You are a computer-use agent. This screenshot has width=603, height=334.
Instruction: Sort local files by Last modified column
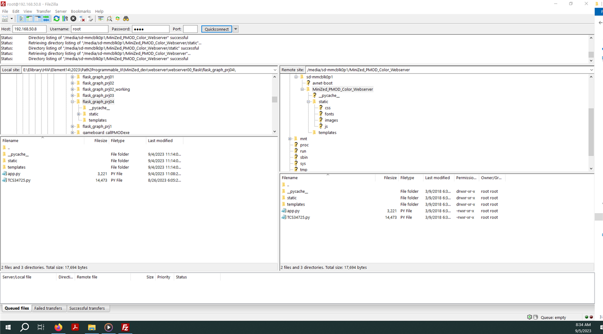(160, 141)
